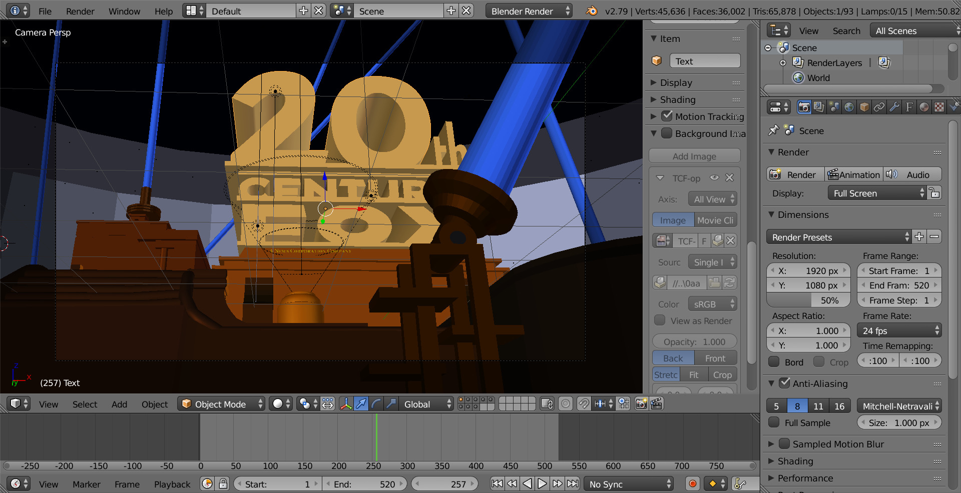Image resolution: width=961 pixels, height=493 pixels.
Task: Jump to the timeline end frame
Action: point(573,483)
